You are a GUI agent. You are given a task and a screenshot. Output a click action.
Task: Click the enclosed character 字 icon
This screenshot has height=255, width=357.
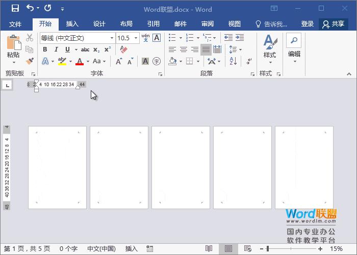point(157,61)
